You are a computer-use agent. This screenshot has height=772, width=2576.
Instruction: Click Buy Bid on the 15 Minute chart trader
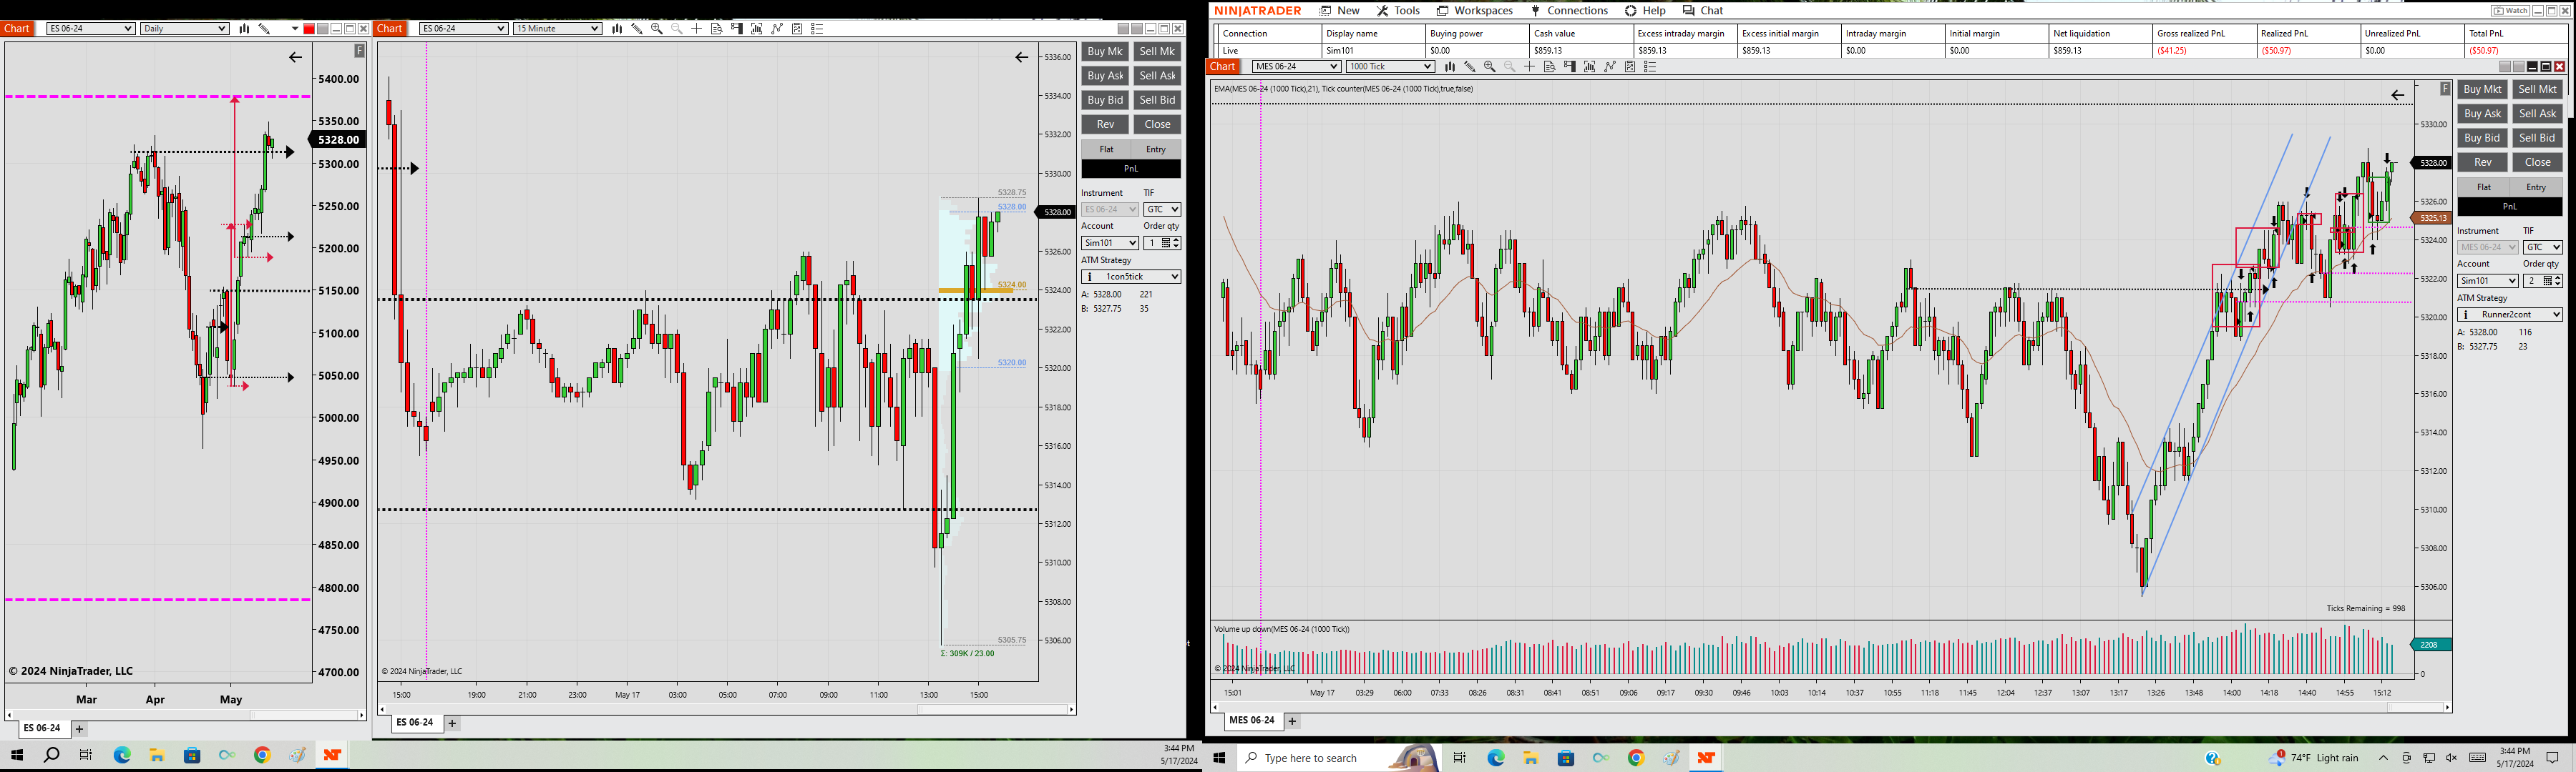(1105, 100)
